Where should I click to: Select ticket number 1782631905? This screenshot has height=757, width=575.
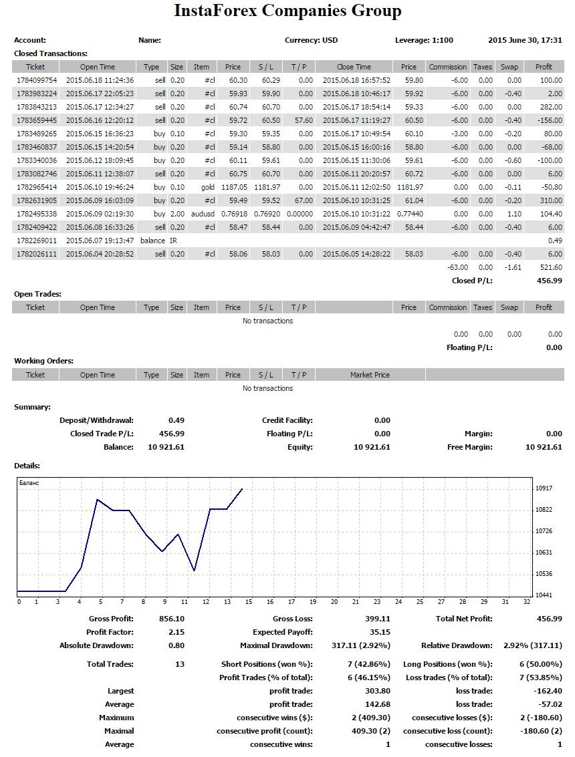coord(37,200)
